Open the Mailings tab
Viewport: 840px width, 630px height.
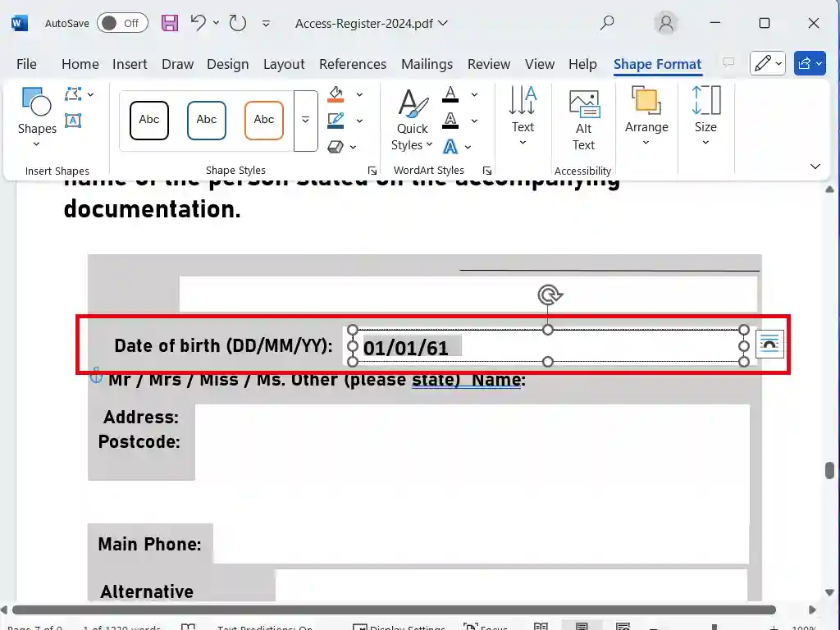pyautogui.click(x=427, y=64)
